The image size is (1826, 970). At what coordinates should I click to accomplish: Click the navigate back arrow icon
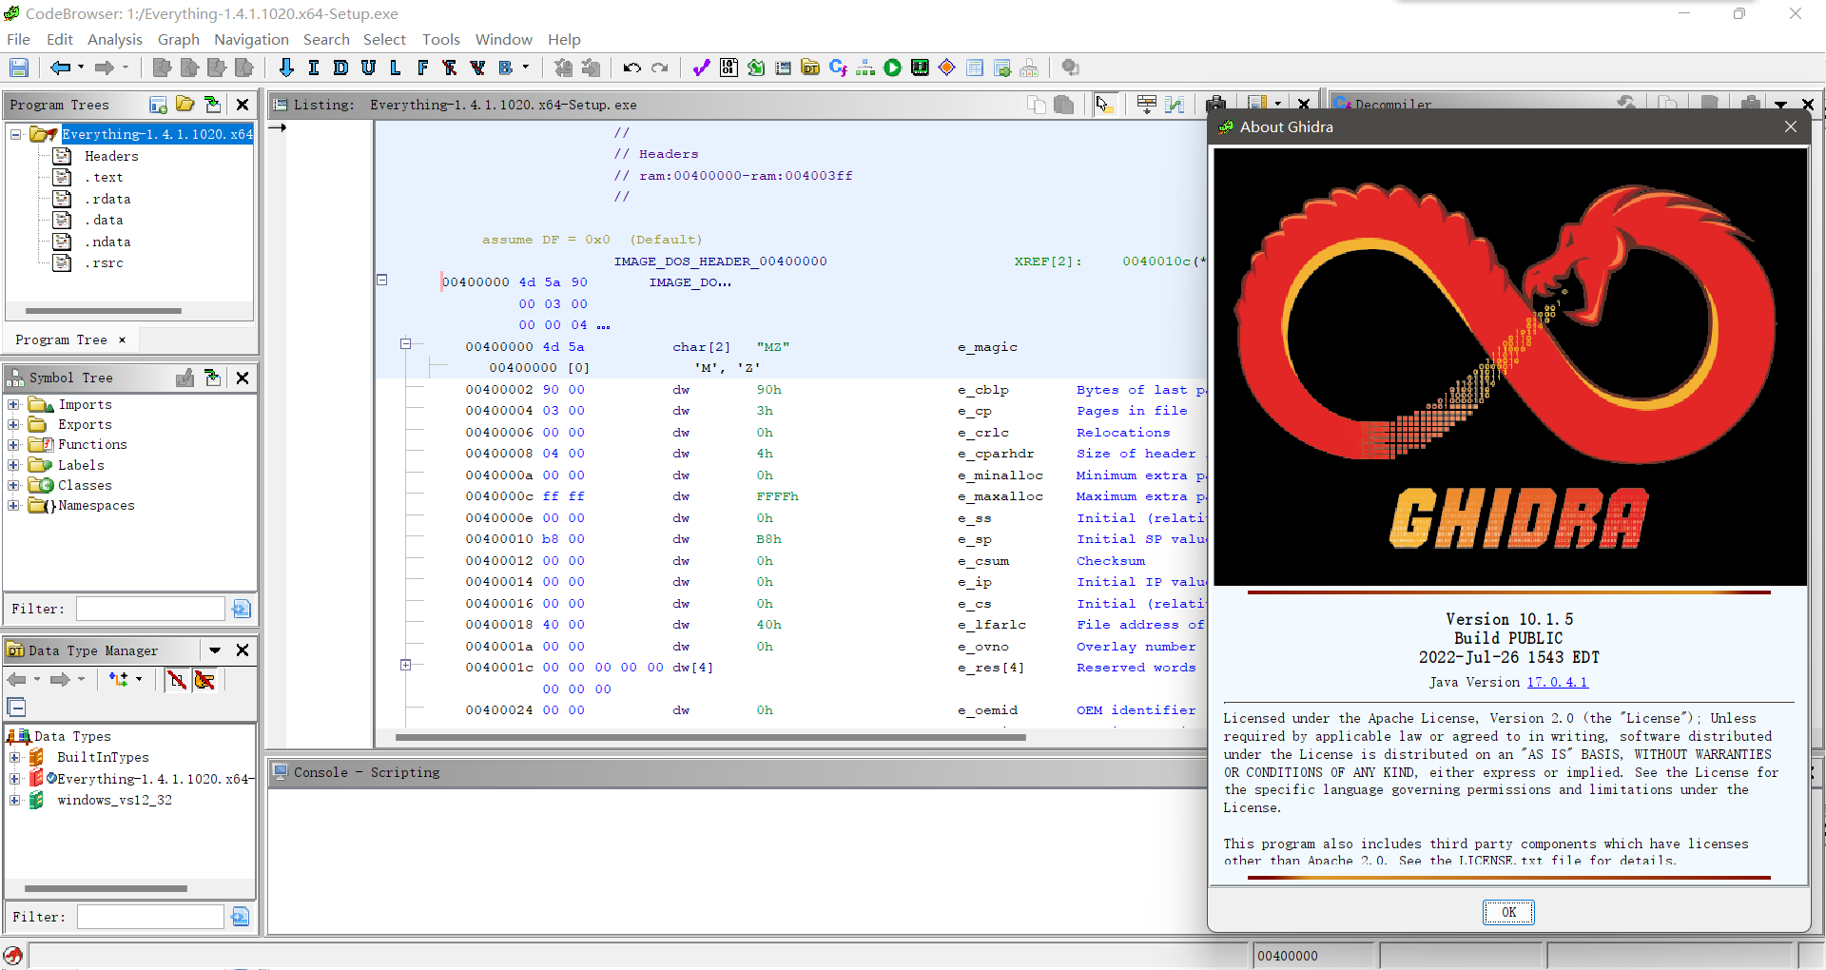59,68
